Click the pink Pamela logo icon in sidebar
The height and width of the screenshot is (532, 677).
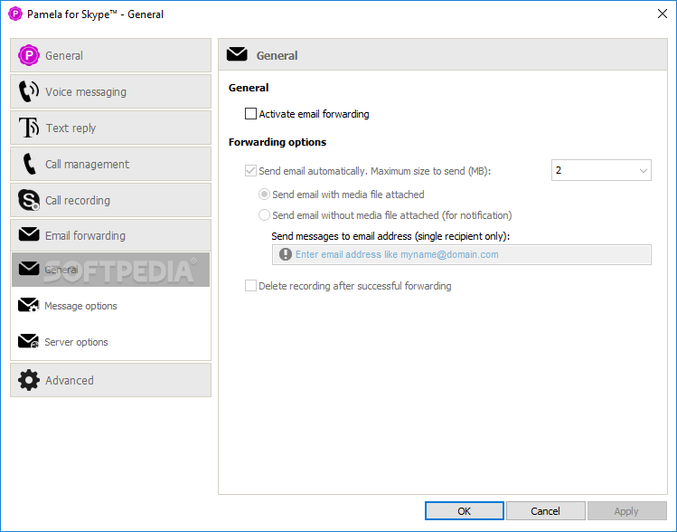click(29, 55)
